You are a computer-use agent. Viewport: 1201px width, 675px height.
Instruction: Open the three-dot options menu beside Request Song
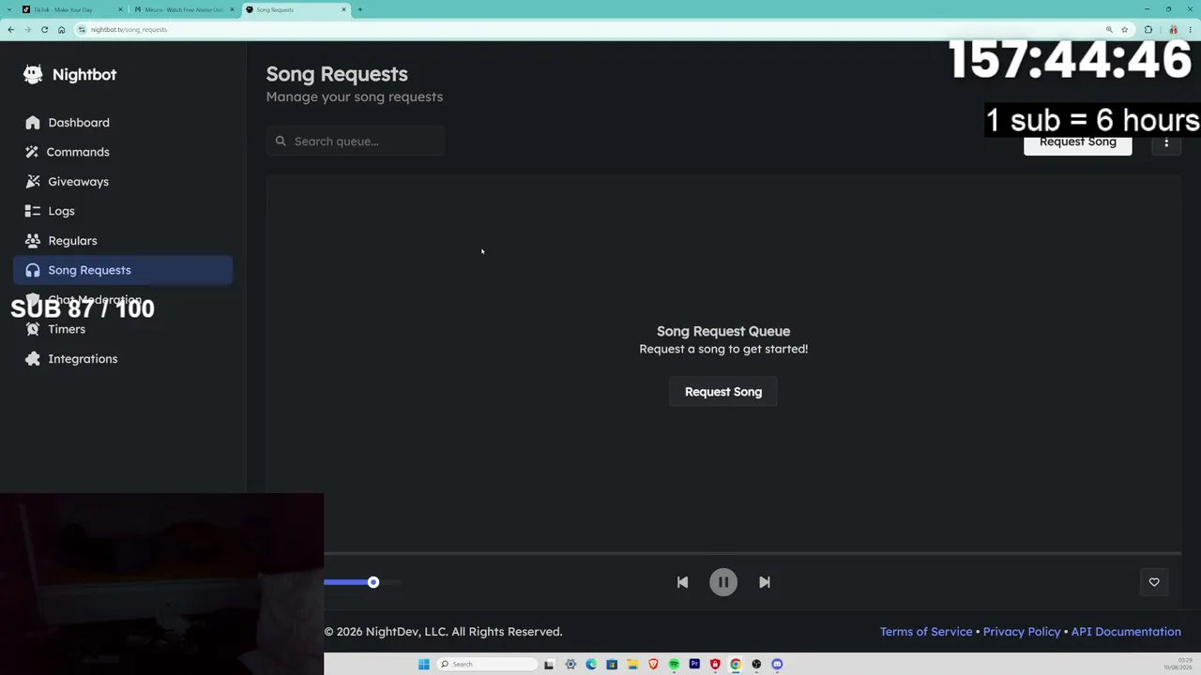tap(1166, 142)
